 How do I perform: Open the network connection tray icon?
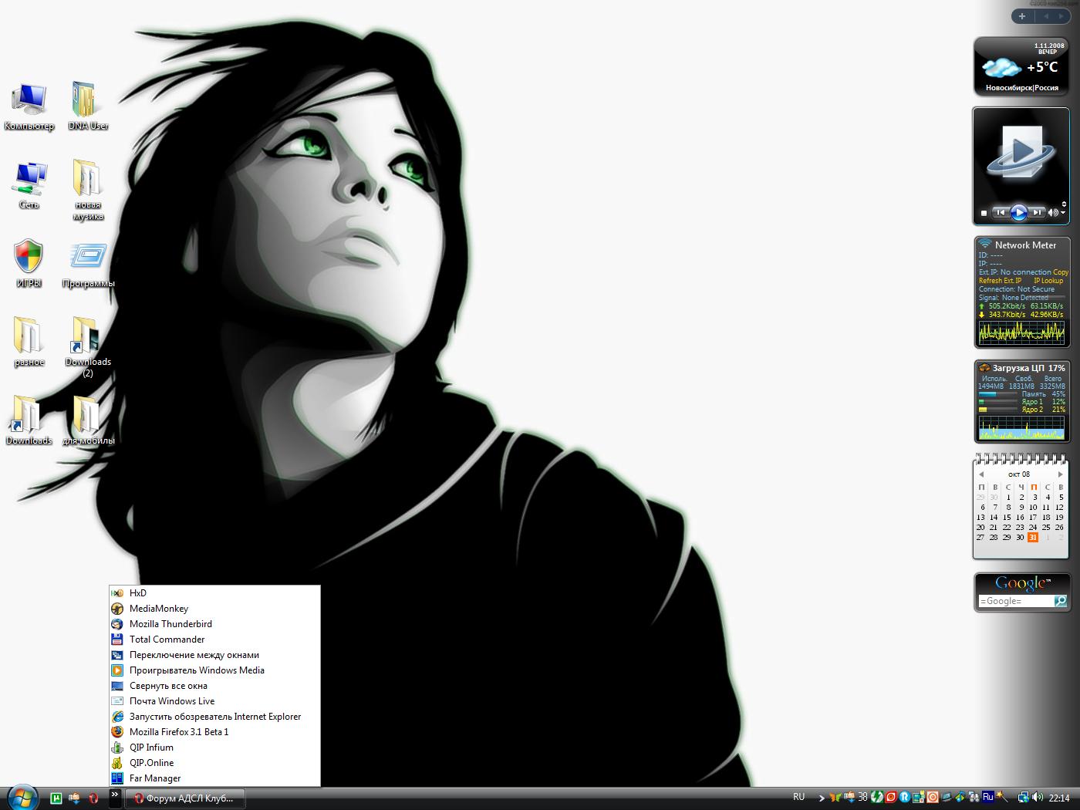[x=1024, y=798]
